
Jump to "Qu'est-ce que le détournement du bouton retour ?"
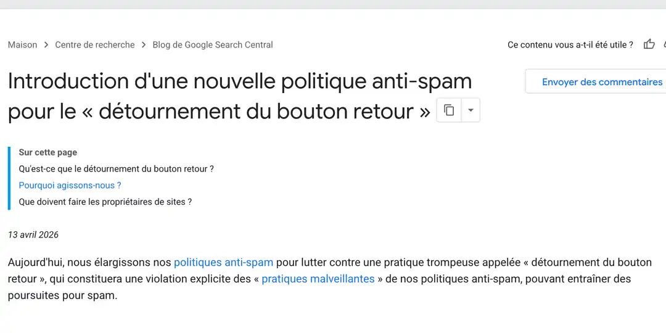(116, 168)
